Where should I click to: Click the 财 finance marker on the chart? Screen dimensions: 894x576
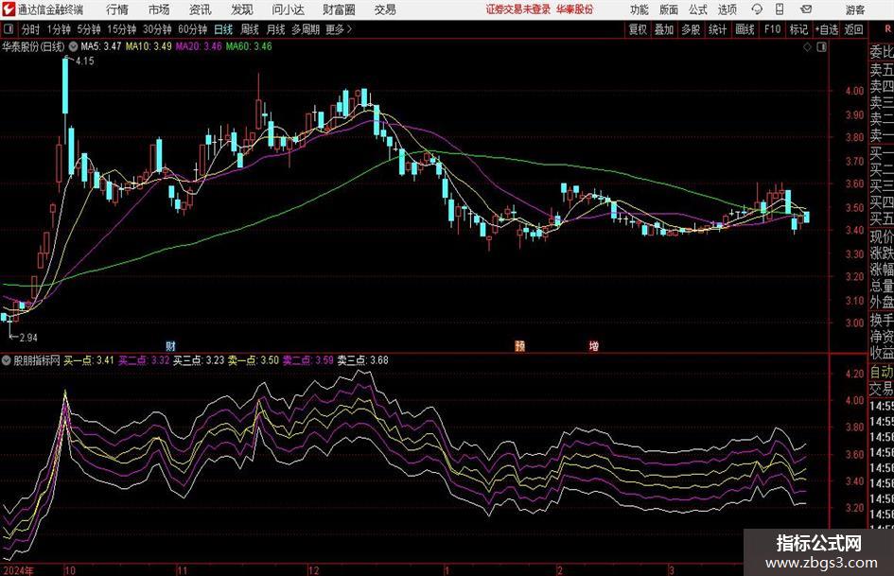tap(170, 345)
